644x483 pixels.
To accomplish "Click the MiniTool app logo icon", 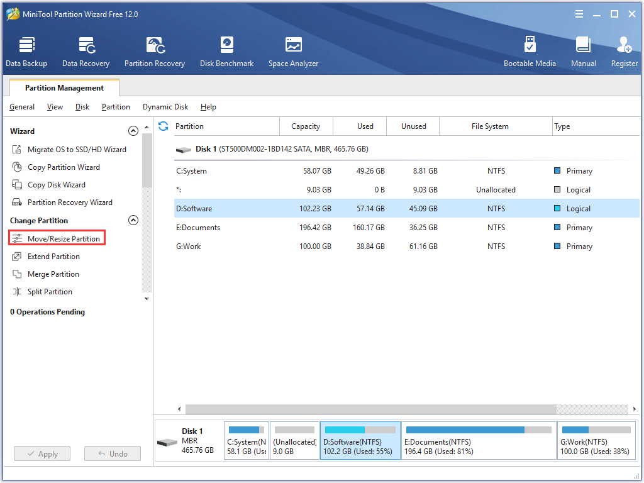I will 13,14.
